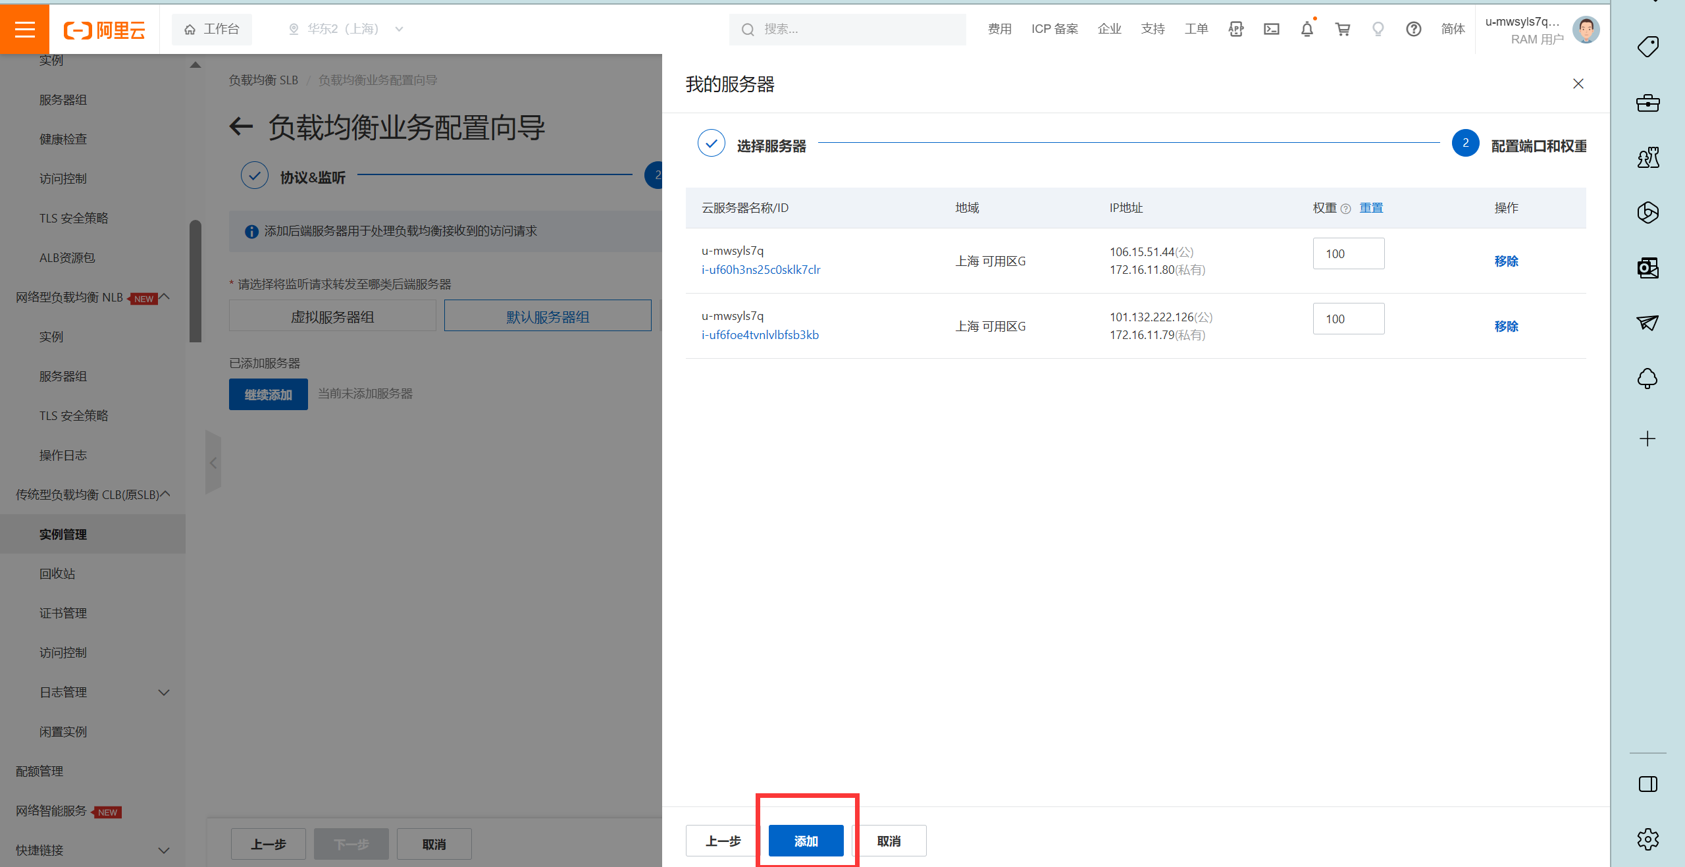This screenshot has width=1685, height=867.
Task: Click the browser sidebar tag icon
Action: [1648, 47]
